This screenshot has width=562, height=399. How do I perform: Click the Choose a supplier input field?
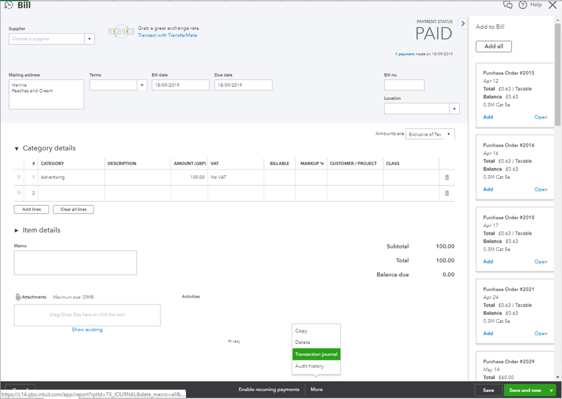(47, 39)
